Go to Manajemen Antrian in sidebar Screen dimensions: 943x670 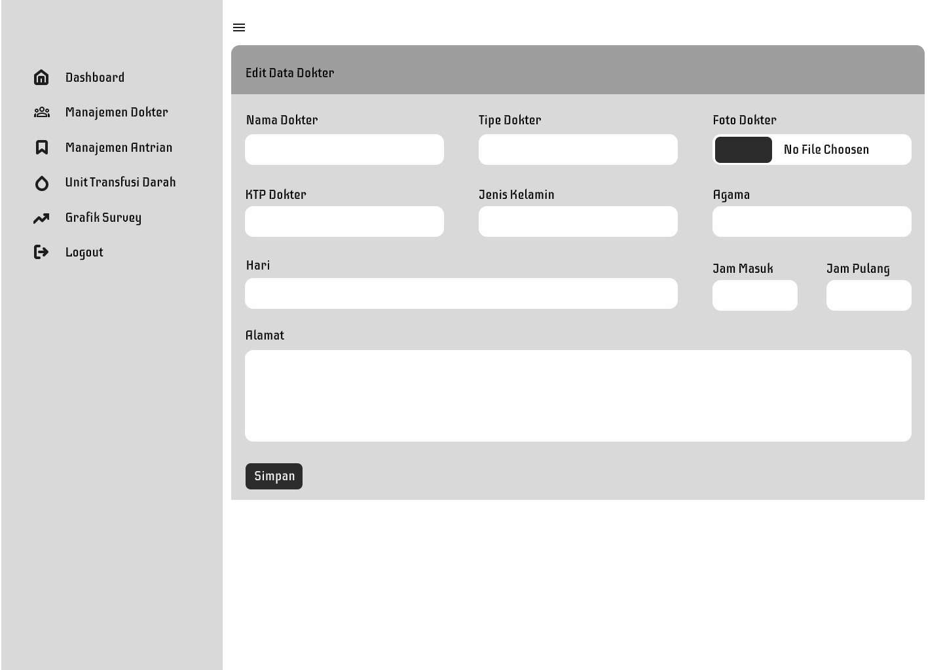(x=119, y=147)
